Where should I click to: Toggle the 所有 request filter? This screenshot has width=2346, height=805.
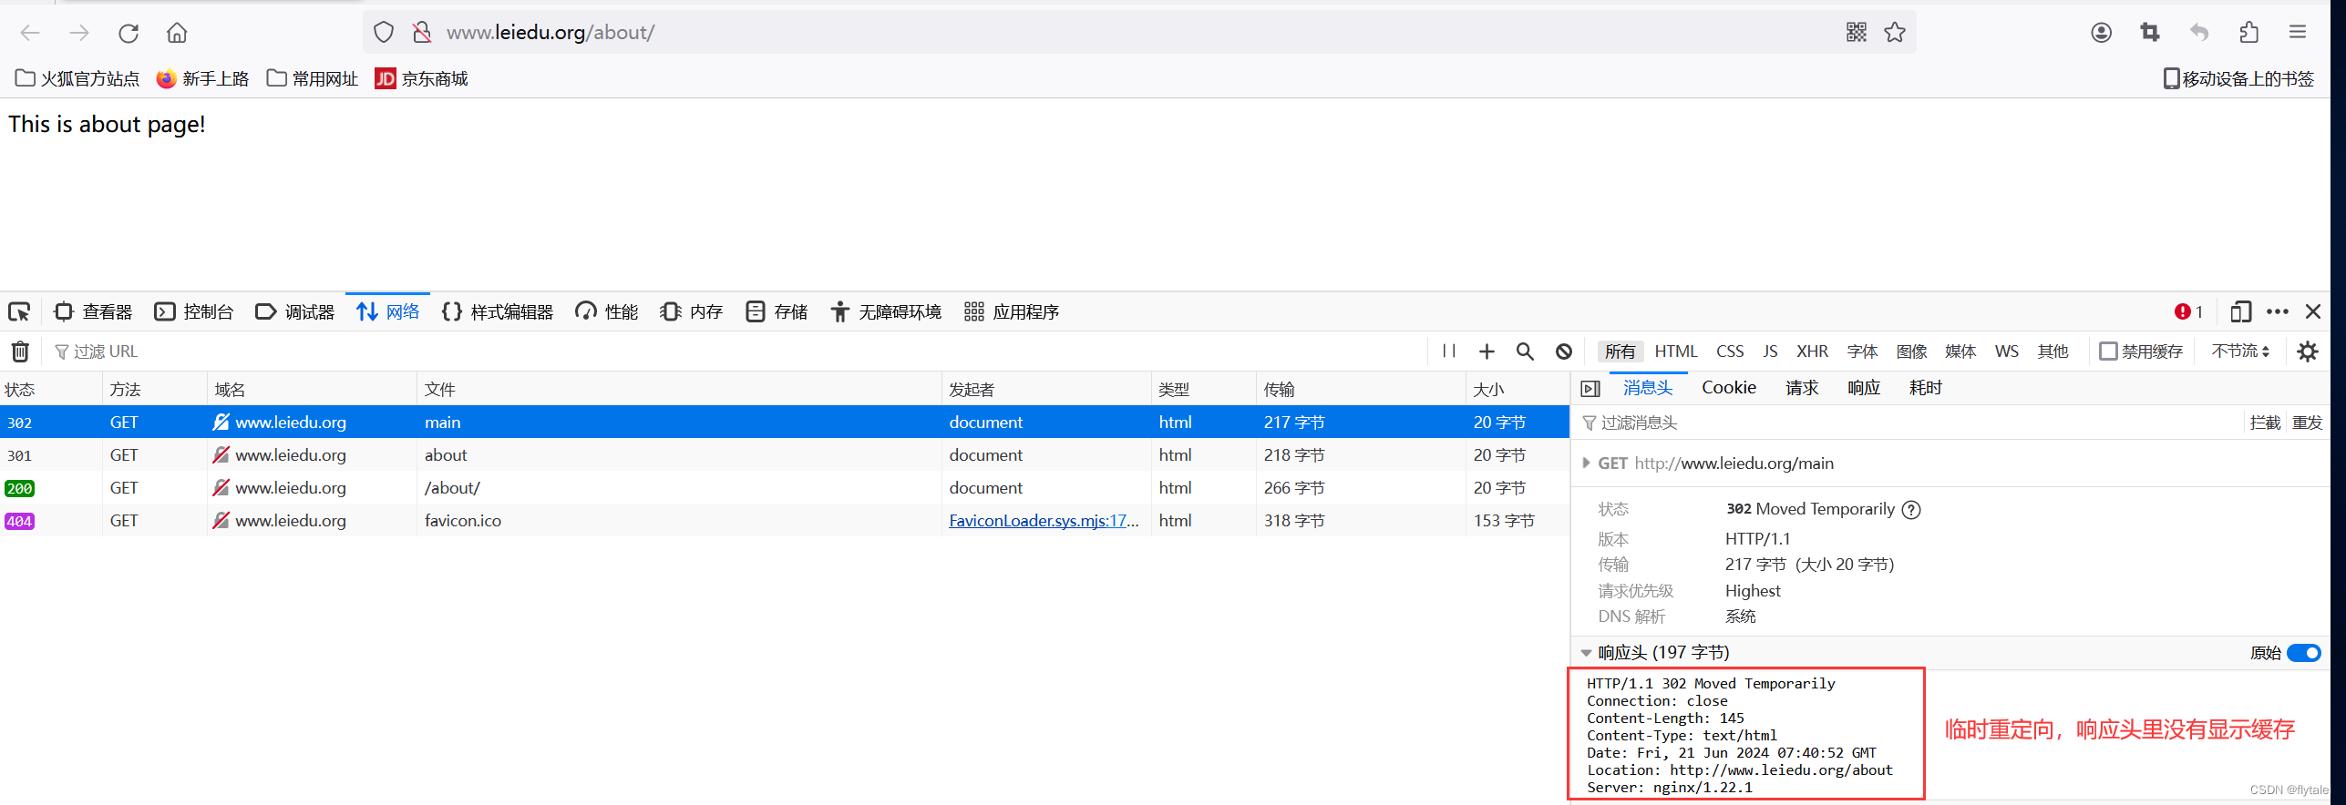click(1620, 352)
